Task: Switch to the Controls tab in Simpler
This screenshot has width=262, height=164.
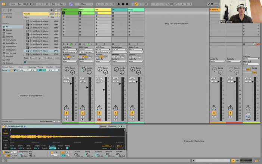Action: 112,126
